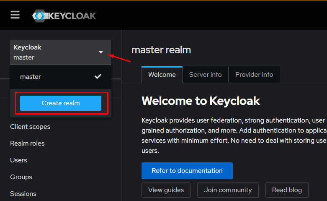Open the hamburger navigation menu

coord(15,15)
